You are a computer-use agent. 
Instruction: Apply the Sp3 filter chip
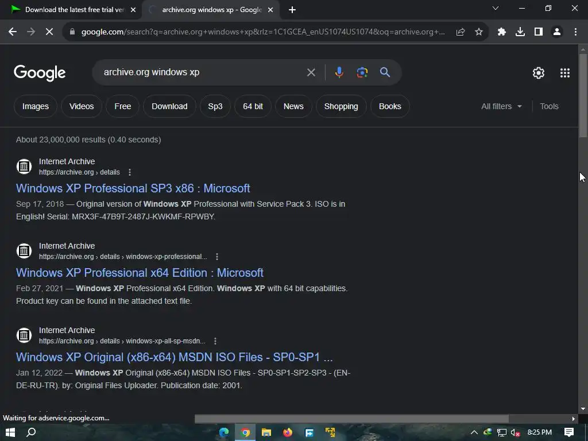click(215, 106)
